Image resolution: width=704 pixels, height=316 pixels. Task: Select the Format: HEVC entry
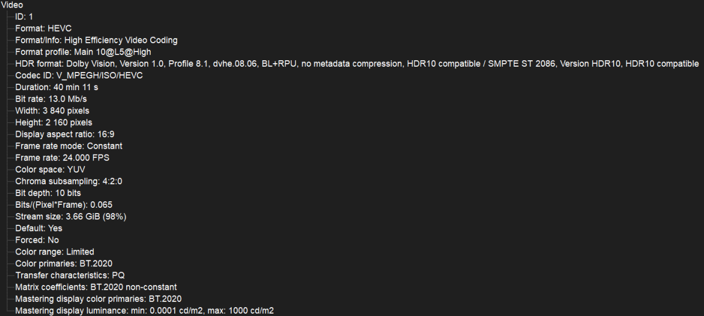pos(43,28)
